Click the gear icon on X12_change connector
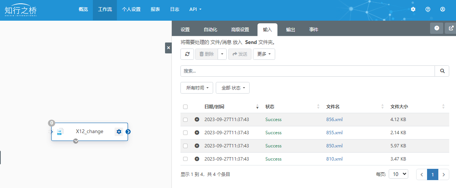The width and height of the screenshot is (456, 188). (x=119, y=132)
